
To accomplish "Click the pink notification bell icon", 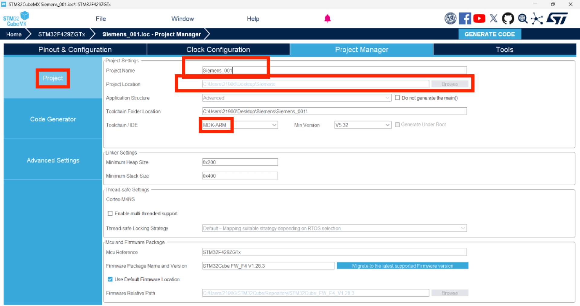I will pyautogui.click(x=327, y=19).
